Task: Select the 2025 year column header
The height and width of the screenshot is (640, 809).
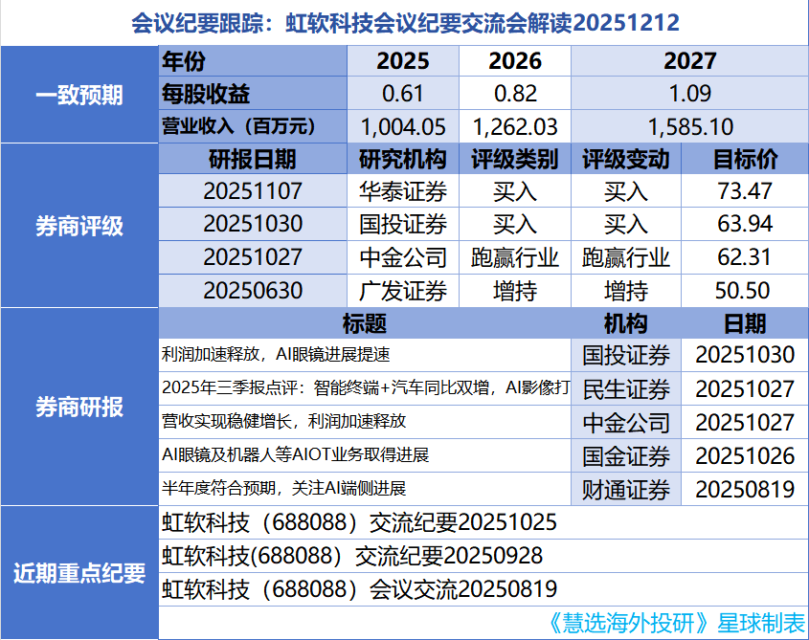Action: 403,61
